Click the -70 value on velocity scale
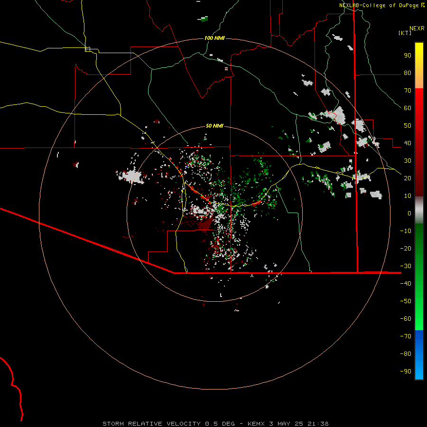This screenshot has width=427, height=427. click(406, 336)
